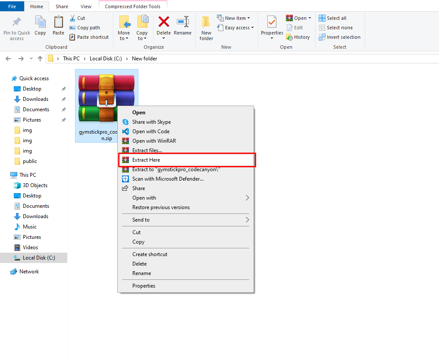Switch to the View ribbon tab

[x=86, y=6]
